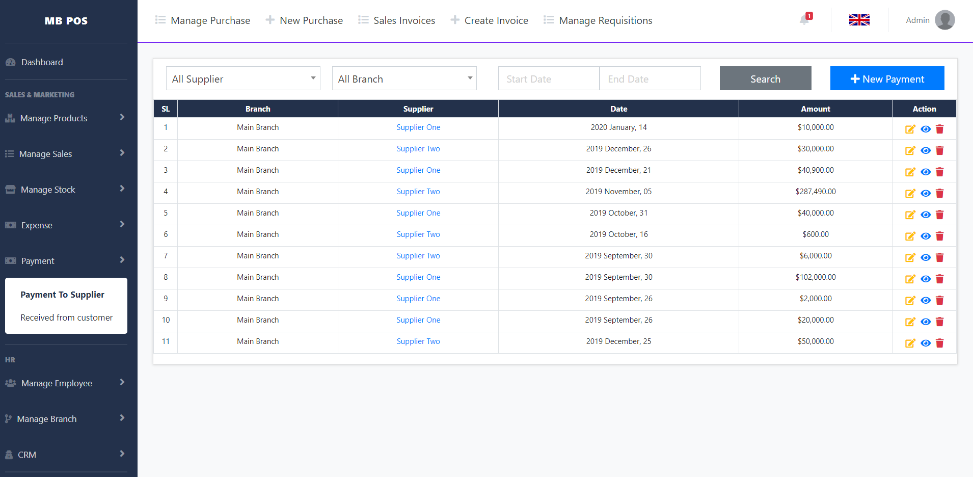Click the Admin profile avatar
973x477 pixels.
pyautogui.click(x=945, y=20)
